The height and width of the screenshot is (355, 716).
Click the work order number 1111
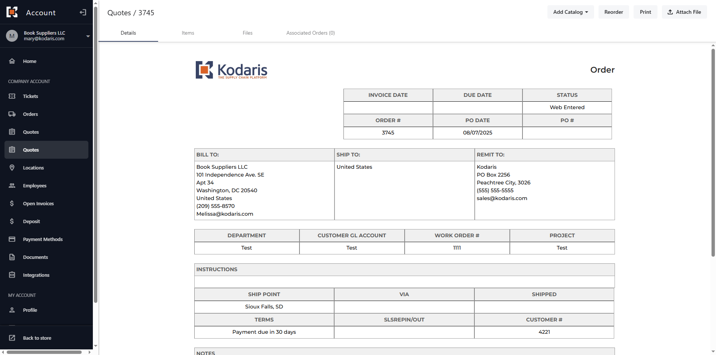tap(457, 248)
